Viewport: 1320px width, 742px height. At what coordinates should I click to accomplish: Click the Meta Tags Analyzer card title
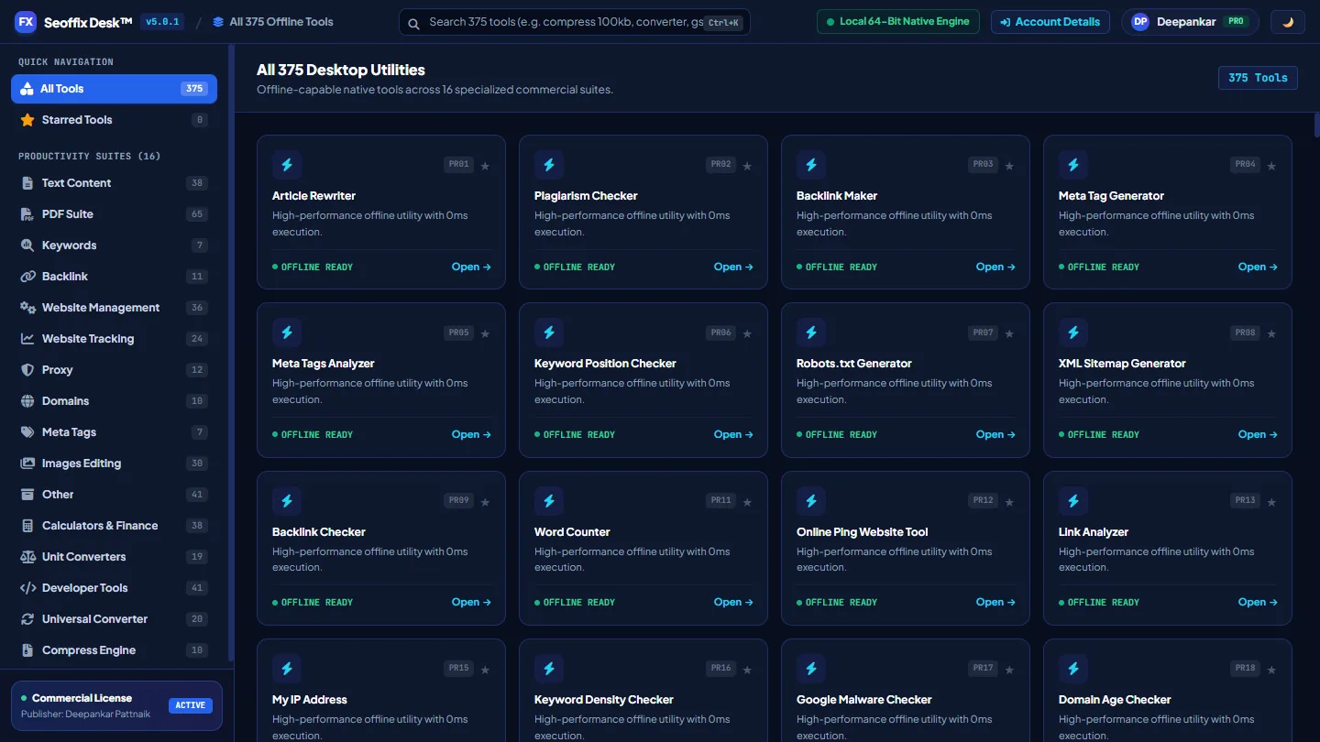tap(324, 364)
